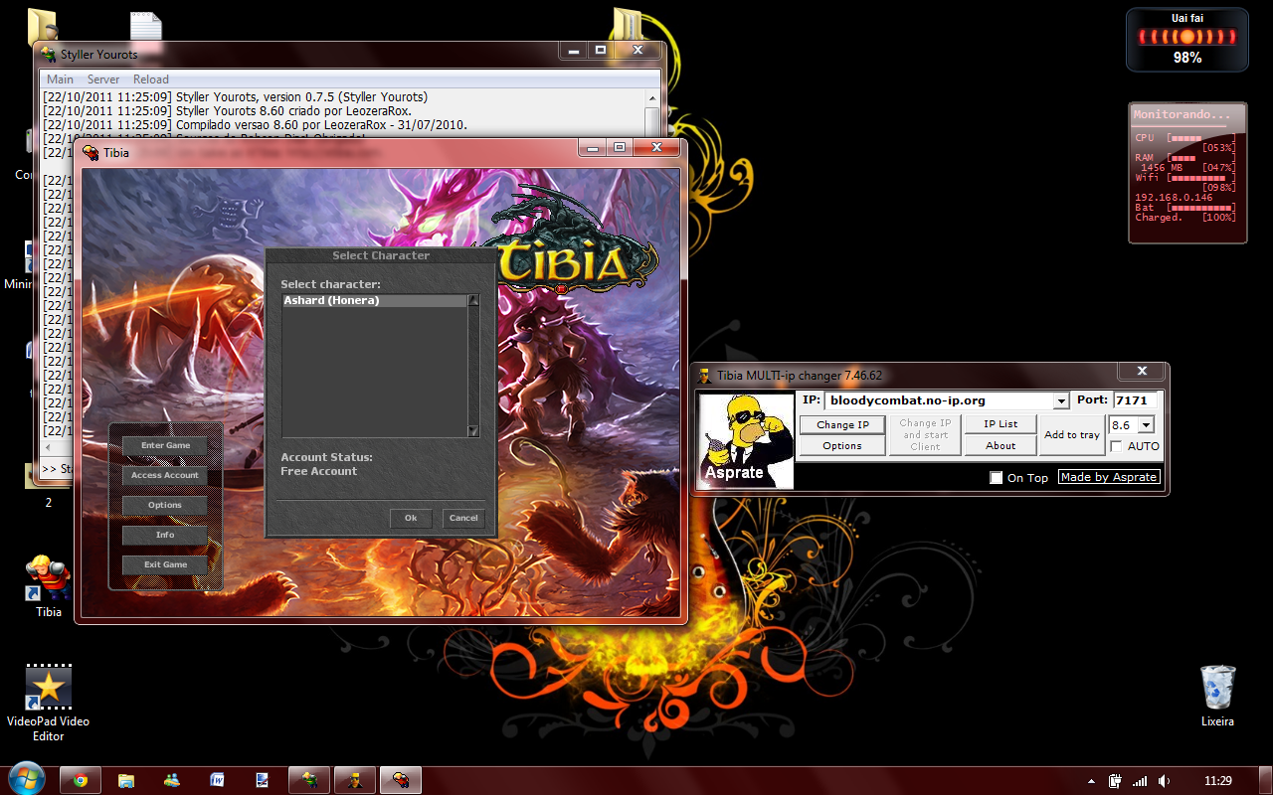The height and width of the screenshot is (795, 1273).
Task: Click the Add to tray button
Action: pyautogui.click(x=1072, y=435)
